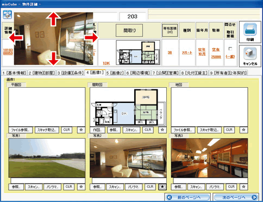Click the キャンセル cube icon button
263x202 pixels.
click(250, 56)
